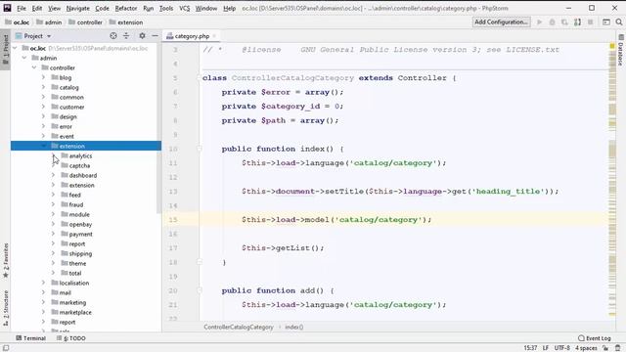The image size is (626, 352).
Task: Click the index() breadcrumb below editor
Action: pos(294,327)
